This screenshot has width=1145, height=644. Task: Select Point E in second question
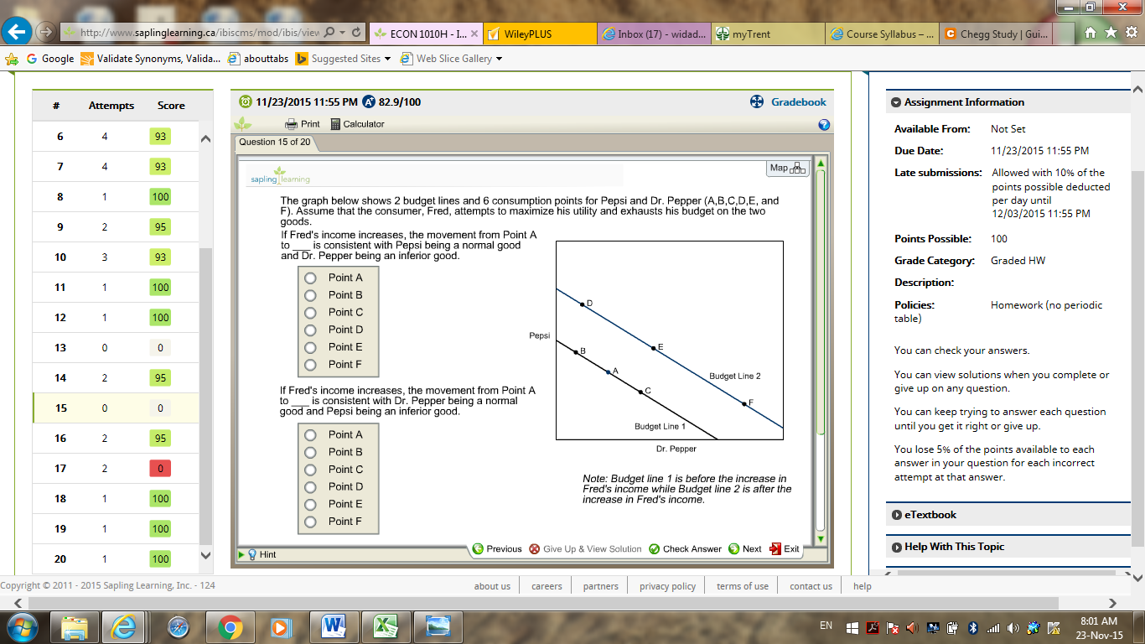[x=310, y=504]
